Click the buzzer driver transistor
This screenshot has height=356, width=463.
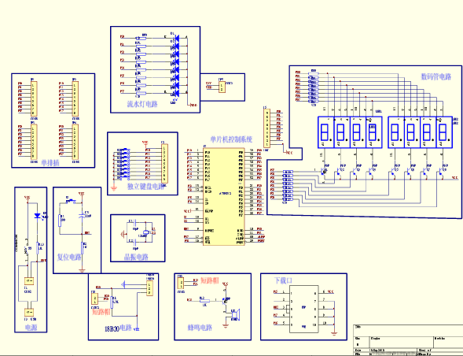(x=226, y=301)
